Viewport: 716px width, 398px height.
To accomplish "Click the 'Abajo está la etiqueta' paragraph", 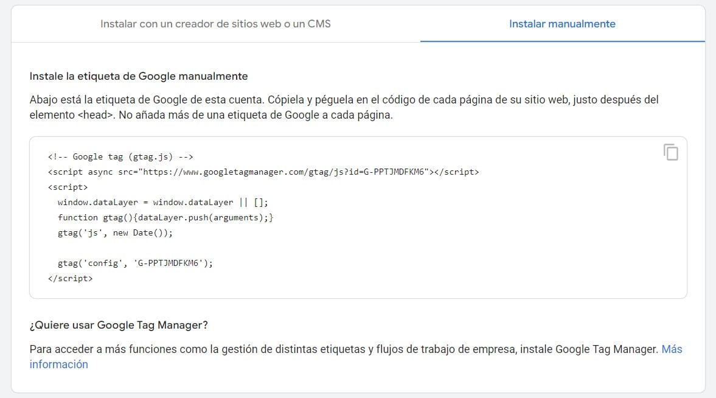I will (344, 107).
